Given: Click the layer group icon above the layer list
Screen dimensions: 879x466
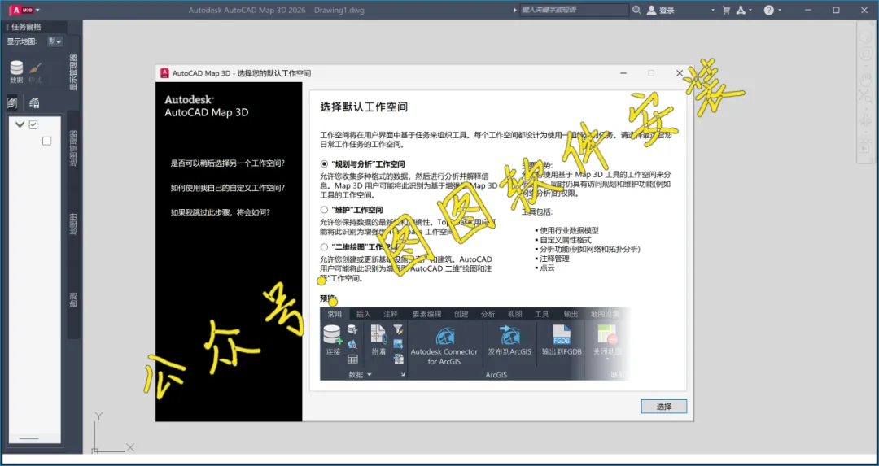Looking at the screenshot, I should (x=11, y=102).
